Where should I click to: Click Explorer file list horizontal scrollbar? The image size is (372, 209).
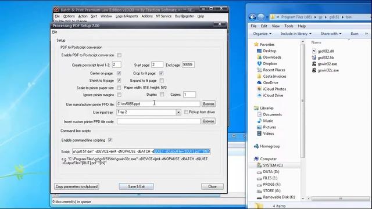coord(341,199)
